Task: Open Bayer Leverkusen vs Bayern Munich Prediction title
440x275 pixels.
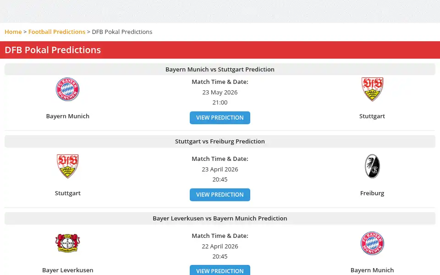Action: coord(220,218)
